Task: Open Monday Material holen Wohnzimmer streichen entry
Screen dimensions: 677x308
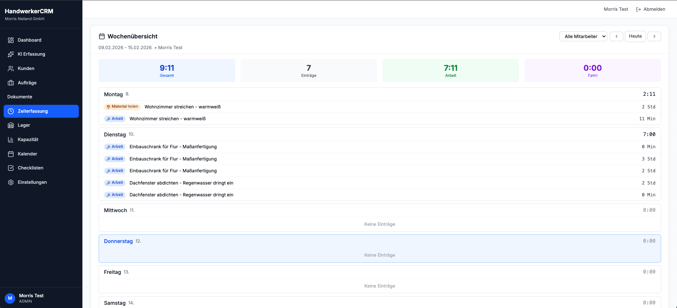Action: [x=380, y=107]
